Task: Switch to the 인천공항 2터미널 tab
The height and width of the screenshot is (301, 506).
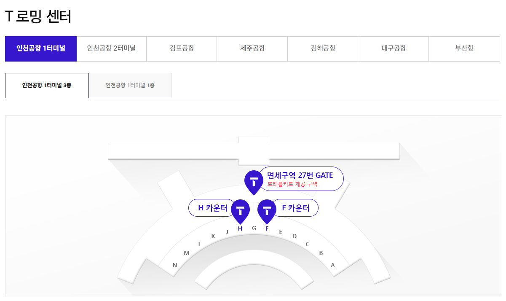Action: click(x=111, y=48)
